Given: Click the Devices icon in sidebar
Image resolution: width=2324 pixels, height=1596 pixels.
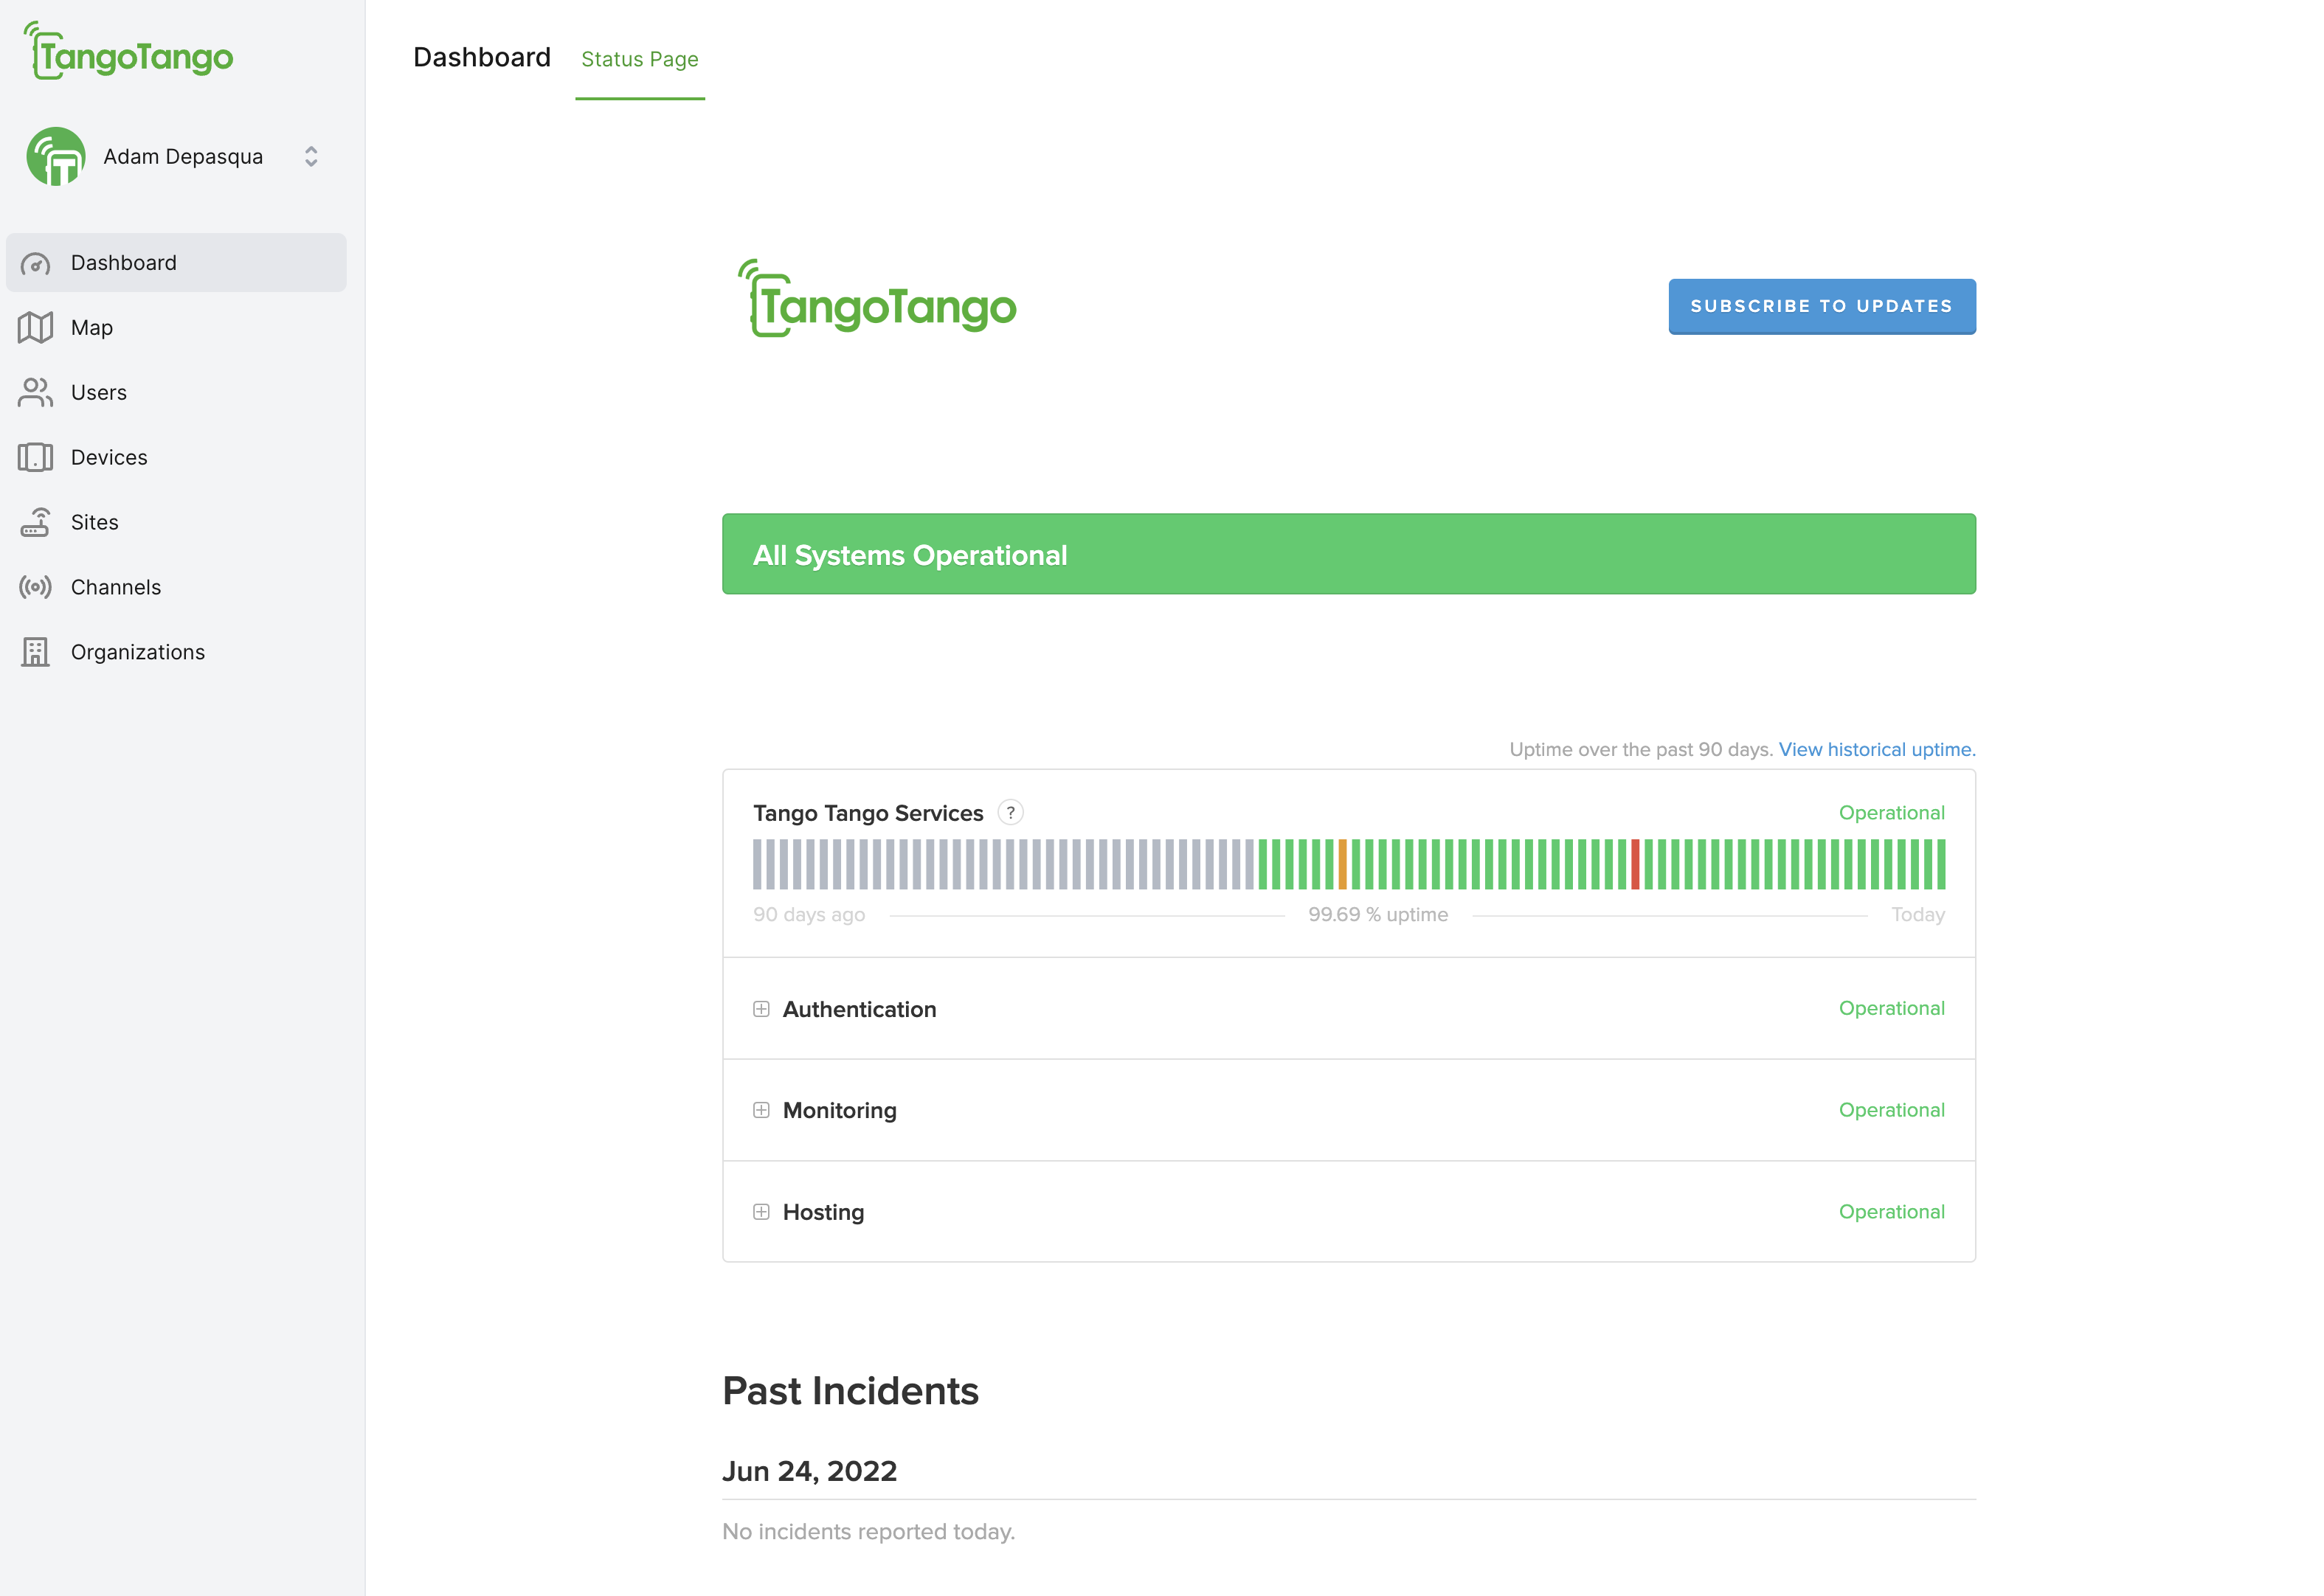Looking at the screenshot, I should (x=35, y=458).
